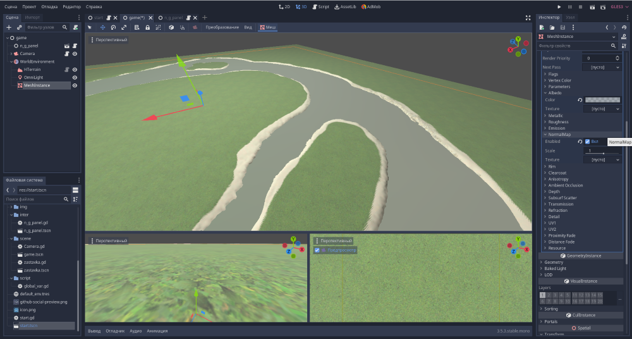Open the GLES3 renderer dropdown

[618, 6]
